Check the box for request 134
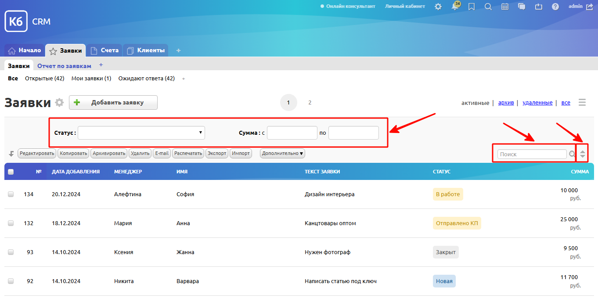The width and height of the screenshot is (598, 298). [11, 194]
